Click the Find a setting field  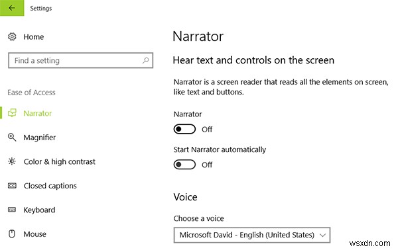(x=80, y=60)
